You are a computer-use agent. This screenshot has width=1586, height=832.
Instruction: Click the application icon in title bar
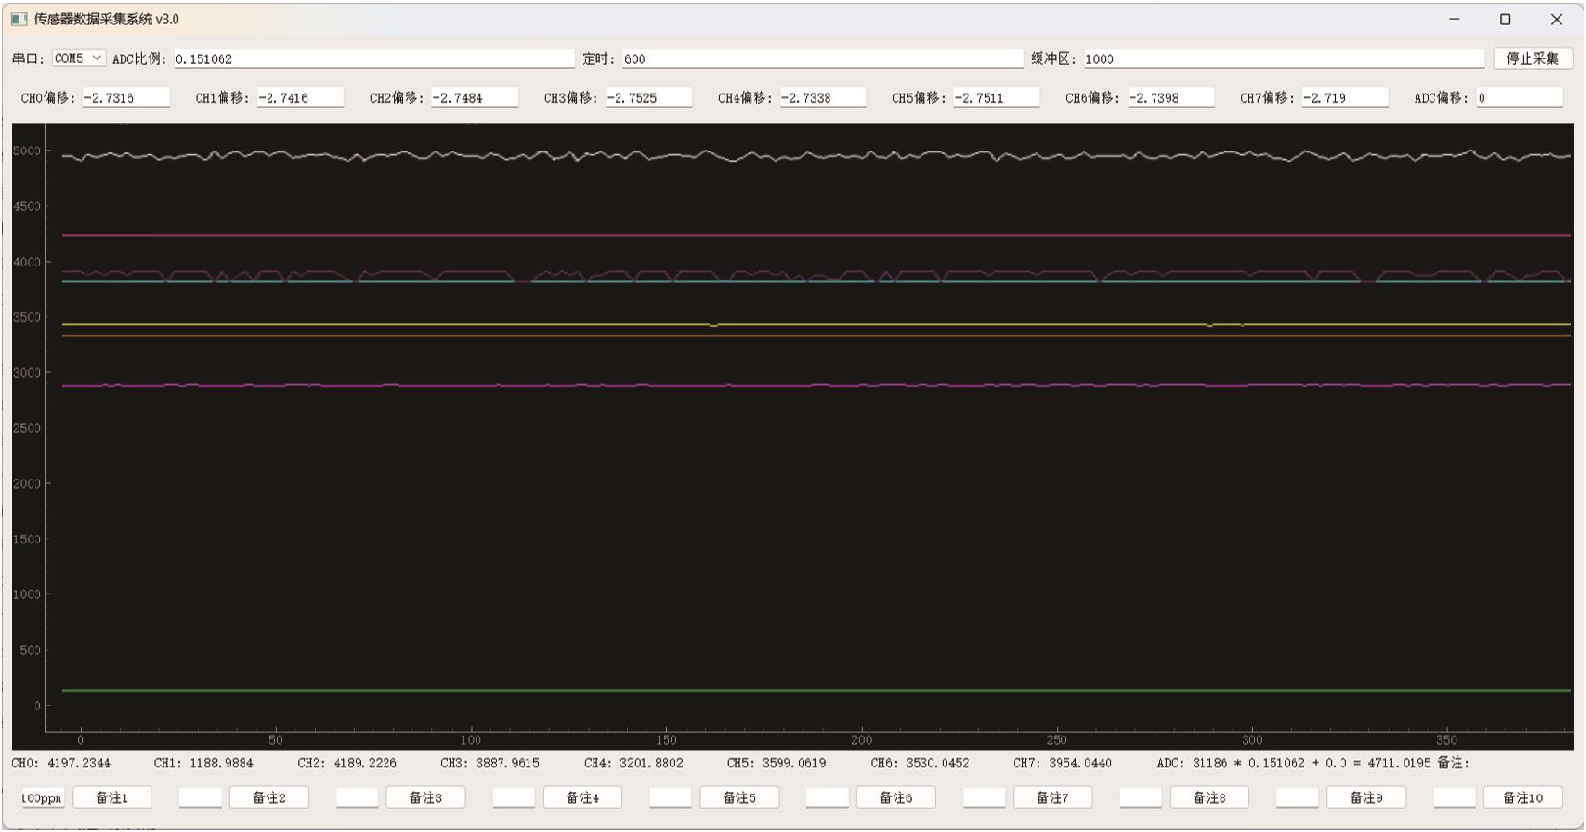(18, 19)
